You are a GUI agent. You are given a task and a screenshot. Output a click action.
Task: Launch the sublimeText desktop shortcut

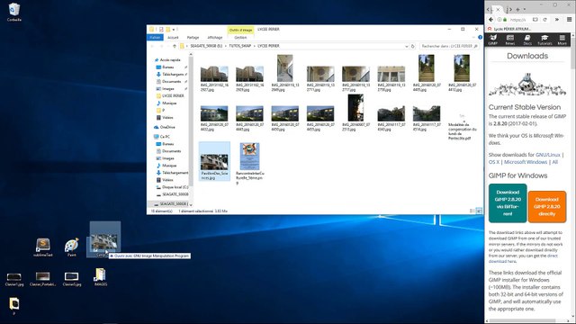point(43,247)
